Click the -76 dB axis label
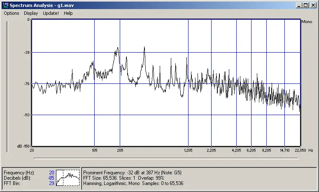The width and height of the screenshot is (319, 192). pos(27,84)
